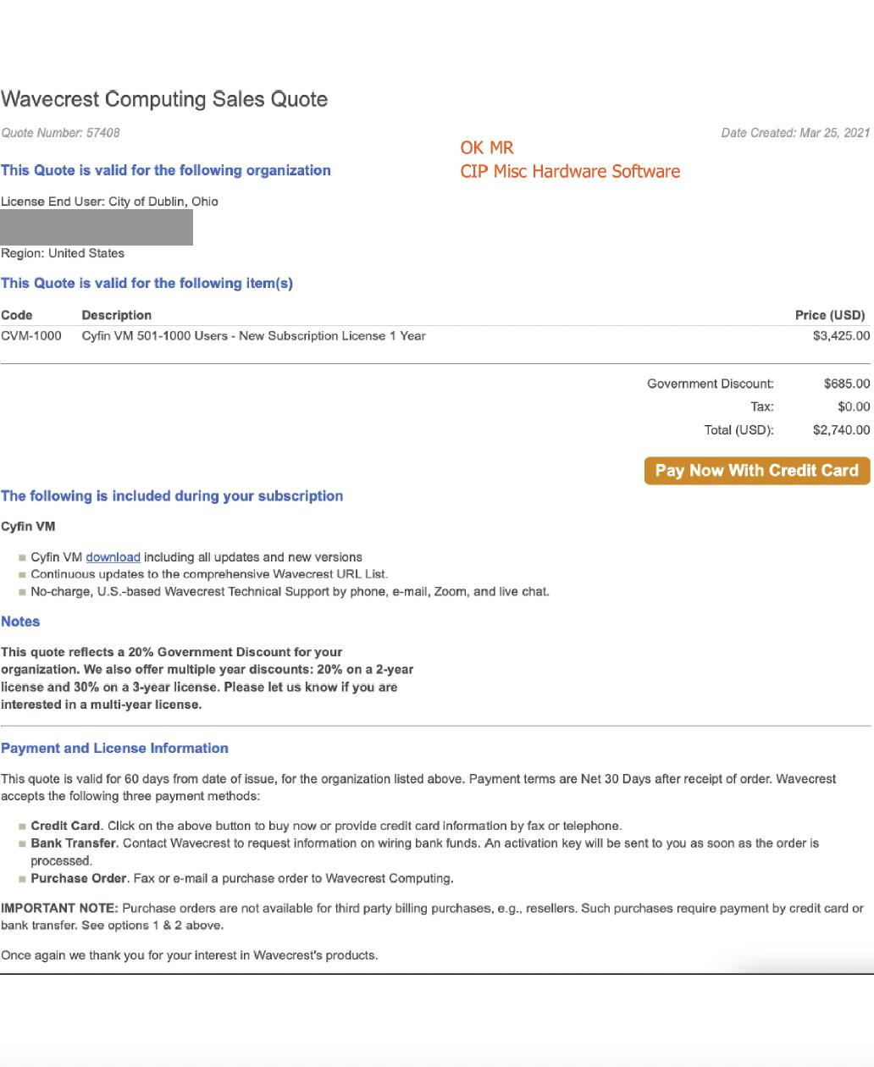The image size is (874, 1067).
Task: Click the Quote Number 57408 text
Action: (60, 133)
